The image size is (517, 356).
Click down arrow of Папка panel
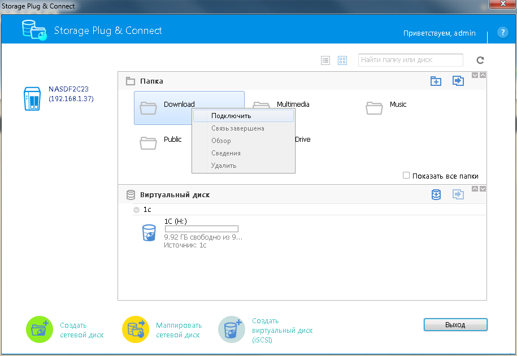pos(475,75)
